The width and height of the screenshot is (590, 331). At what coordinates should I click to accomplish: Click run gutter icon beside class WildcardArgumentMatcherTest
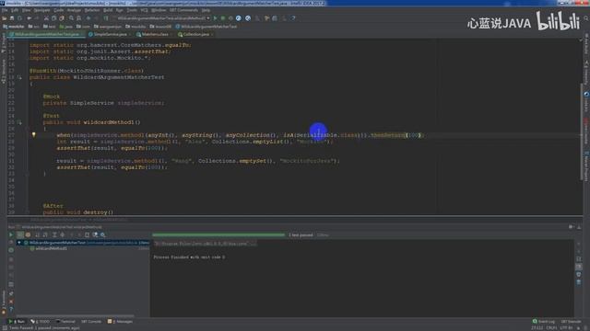19,77
